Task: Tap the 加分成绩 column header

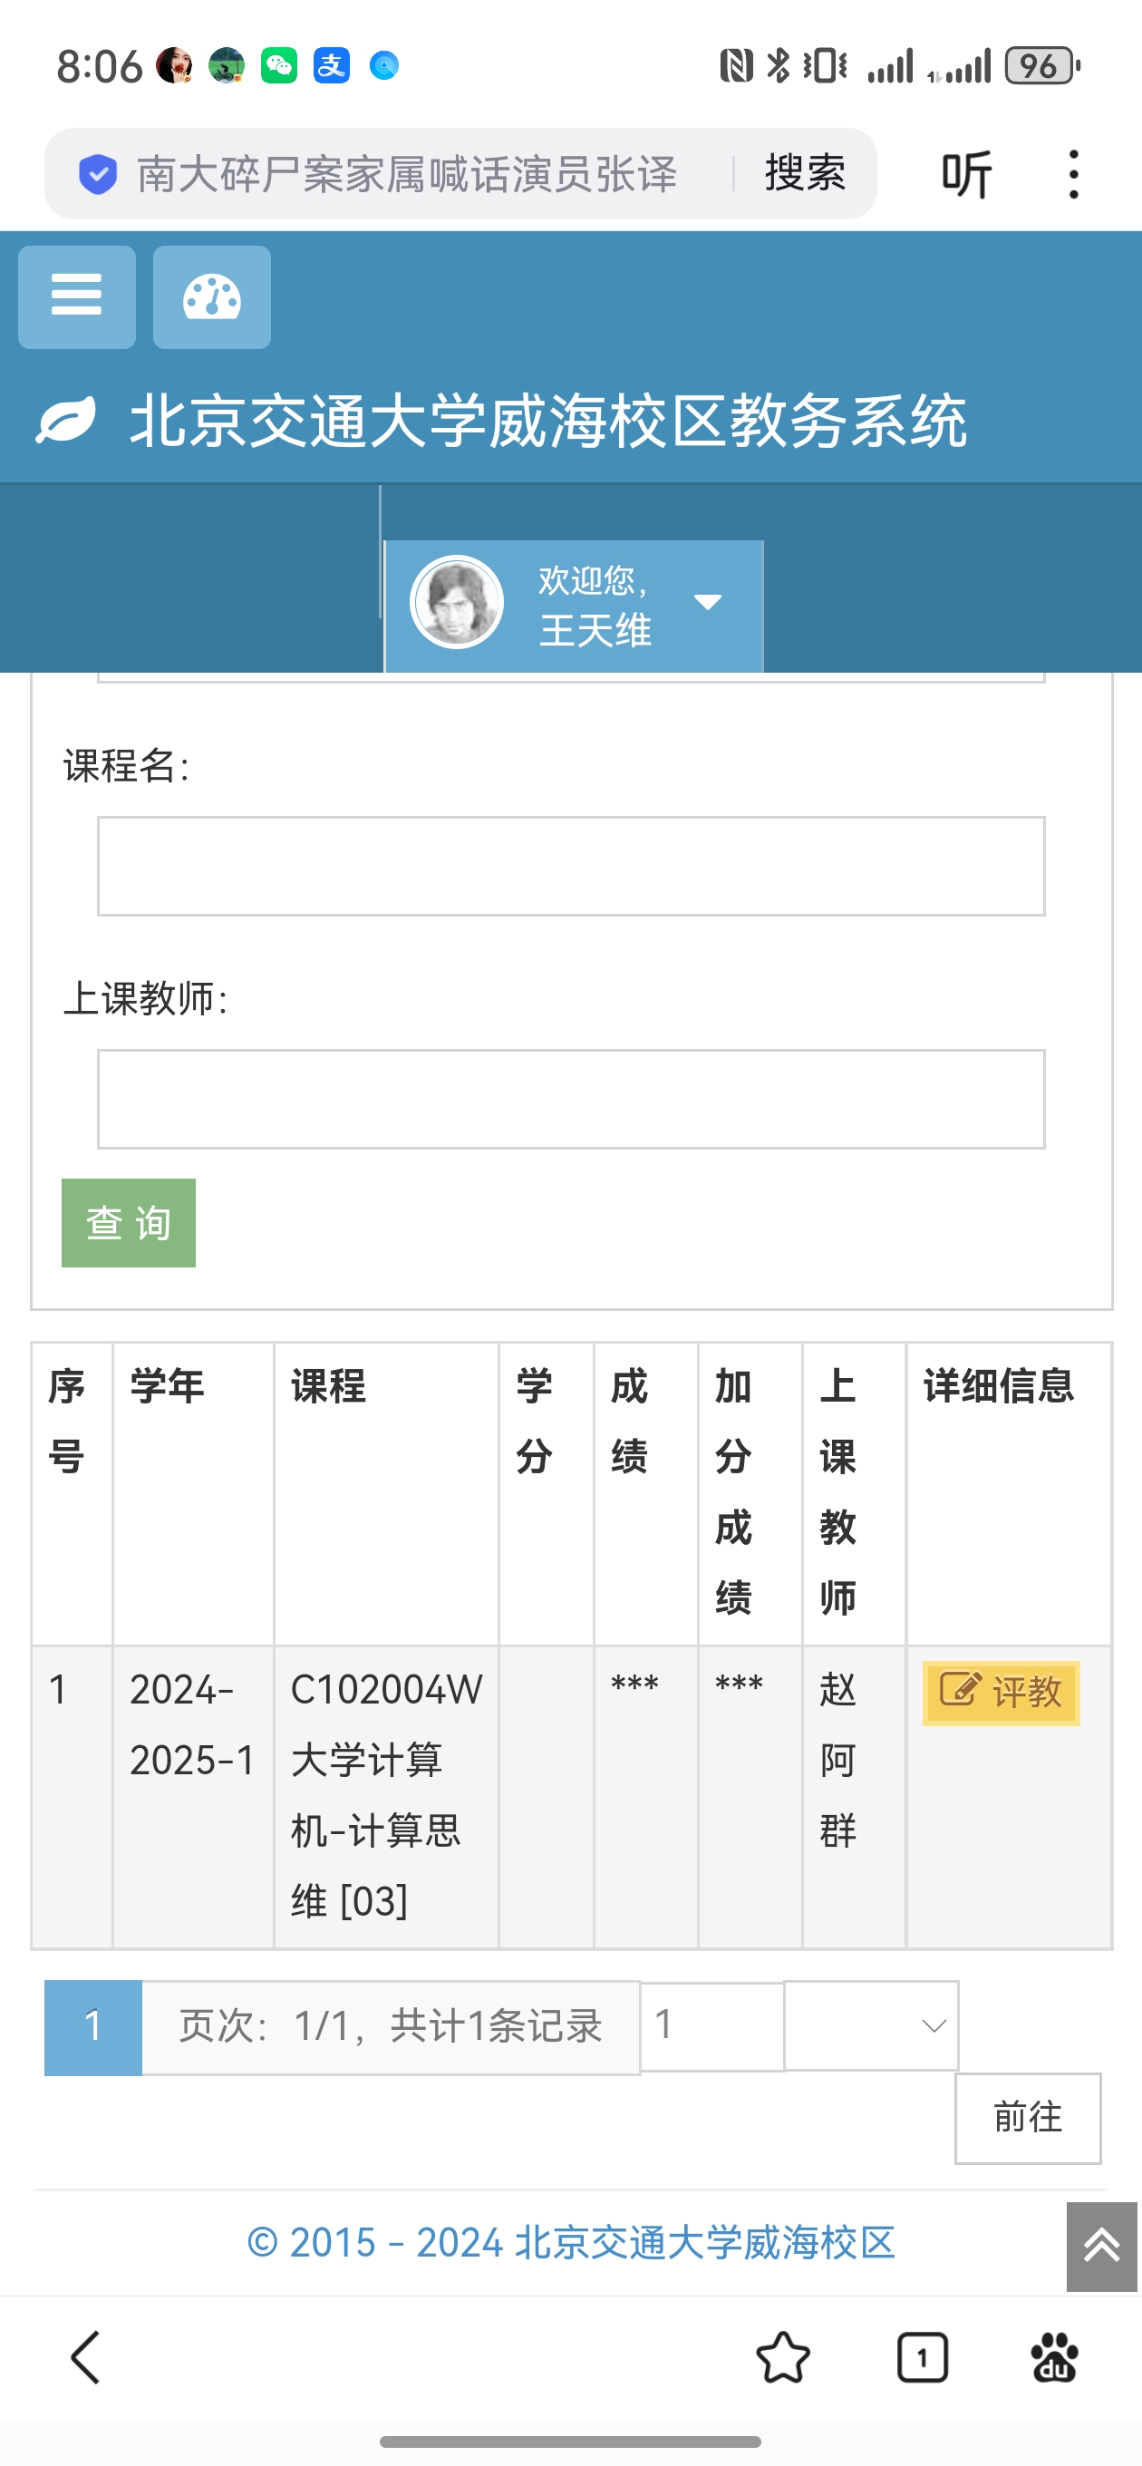Action: pyautogui.click(x=750, y=1492)
